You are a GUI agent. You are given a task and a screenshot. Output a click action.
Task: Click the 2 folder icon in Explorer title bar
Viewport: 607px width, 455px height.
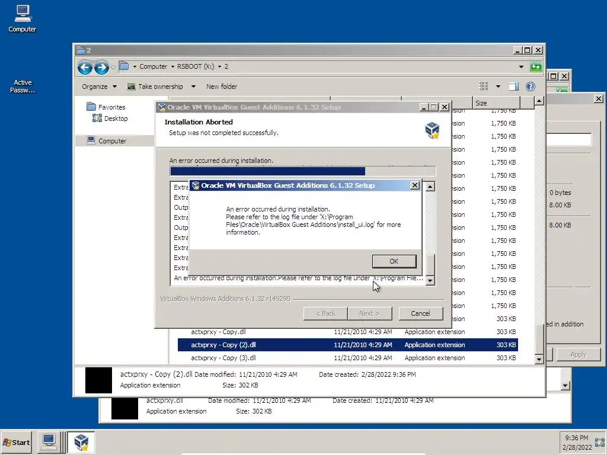pyautogui.click(x=81, y=50)
